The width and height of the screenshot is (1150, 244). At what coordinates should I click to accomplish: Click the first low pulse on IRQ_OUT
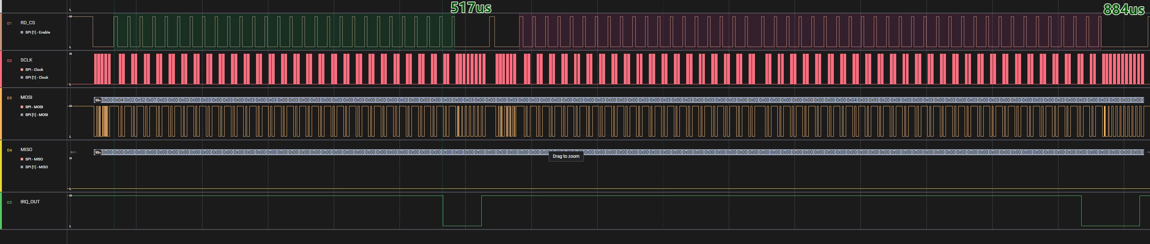coord(462,210)
